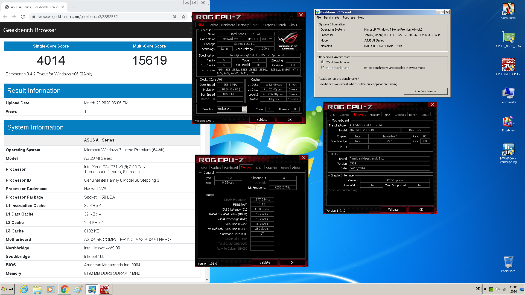
Task: Open Purchase menu in Geekbench
Action: (349, 17)
